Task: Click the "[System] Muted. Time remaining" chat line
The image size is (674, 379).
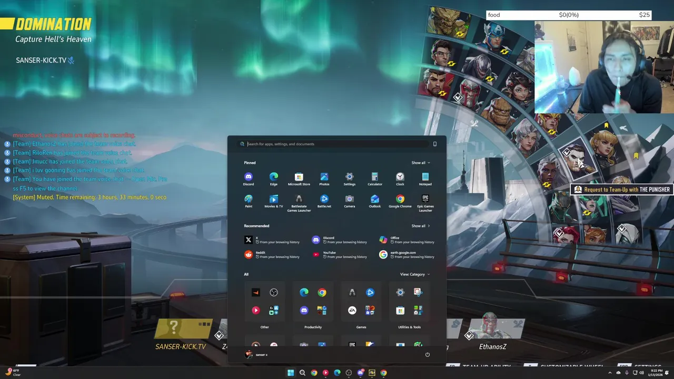Action: click(90, 197)
